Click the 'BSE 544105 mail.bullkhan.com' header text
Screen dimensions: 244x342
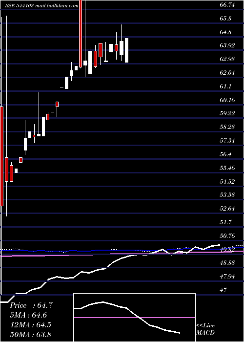[x=42, y=6]
